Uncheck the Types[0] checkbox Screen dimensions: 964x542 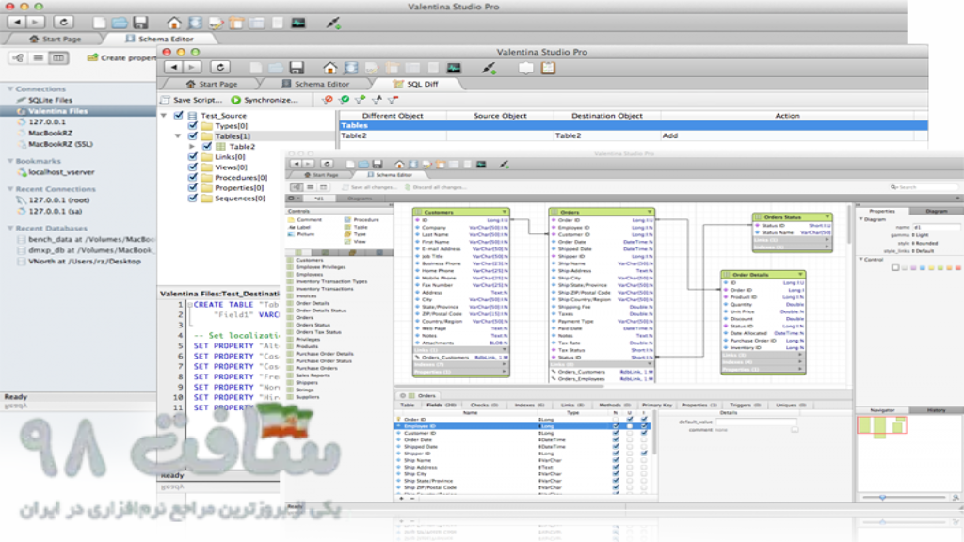pyautogui.click(x=193, y=125)
